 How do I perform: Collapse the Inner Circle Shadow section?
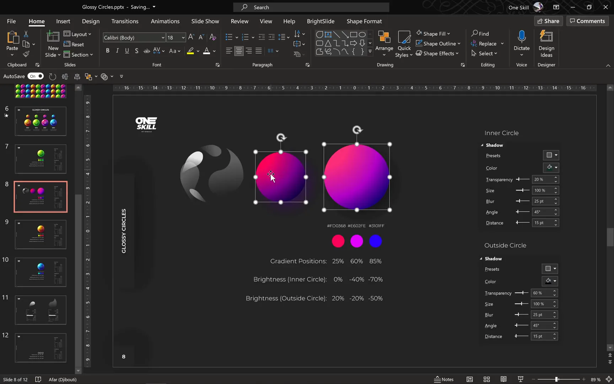click(482, 145)
